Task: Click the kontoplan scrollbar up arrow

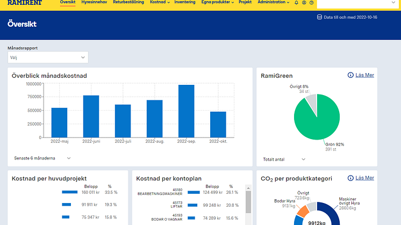Action: (x=248, y=188)
